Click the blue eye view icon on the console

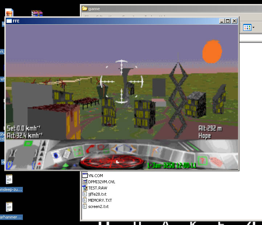[56, 156]
